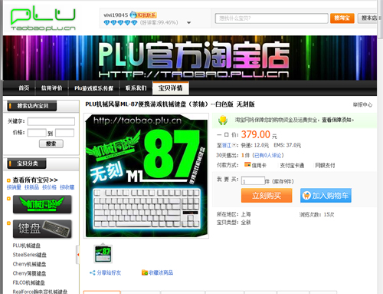
Task: Click the Wangwang contact icon beside vivi19845
Action: [x=143, y=15]
